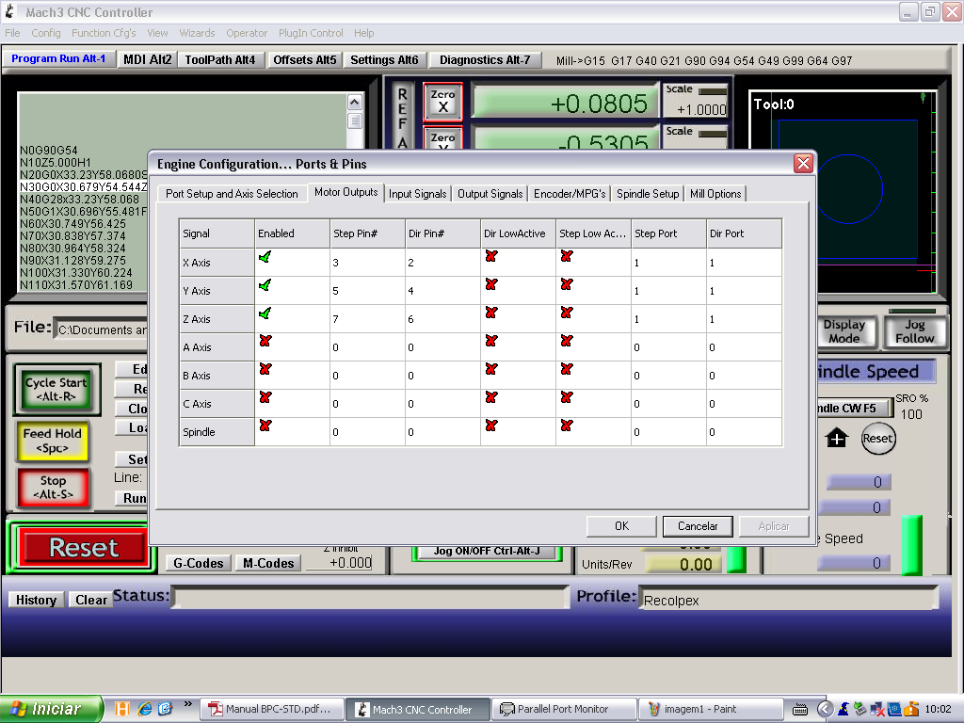
Task: Click the History button
Action: 36,600
